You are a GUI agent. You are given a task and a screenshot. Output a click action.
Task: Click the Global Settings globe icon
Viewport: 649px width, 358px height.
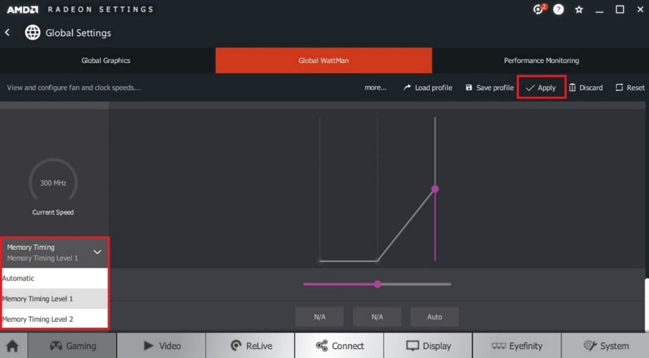[x=32, y=32]
